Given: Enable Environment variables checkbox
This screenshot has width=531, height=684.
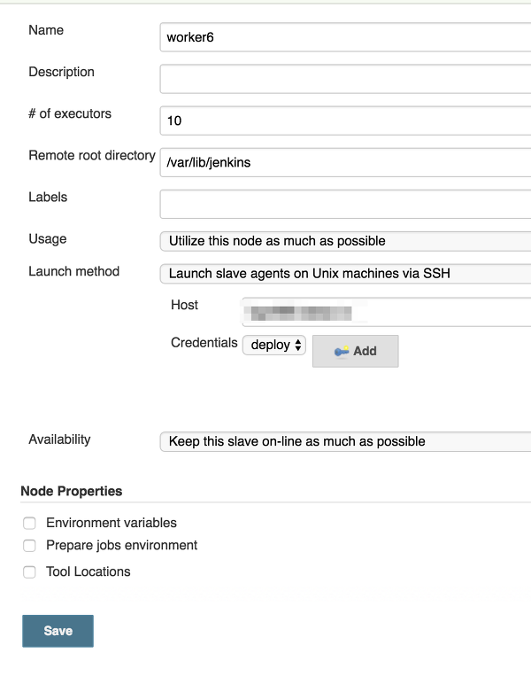Looking at the screenshot, I should [29, 523].
